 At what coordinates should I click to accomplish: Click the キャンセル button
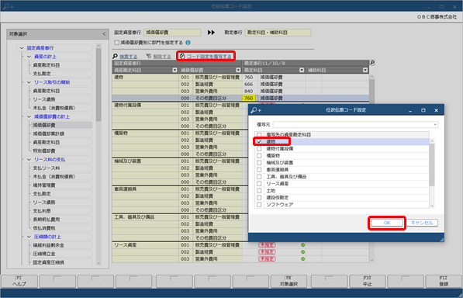coord(422,223)
